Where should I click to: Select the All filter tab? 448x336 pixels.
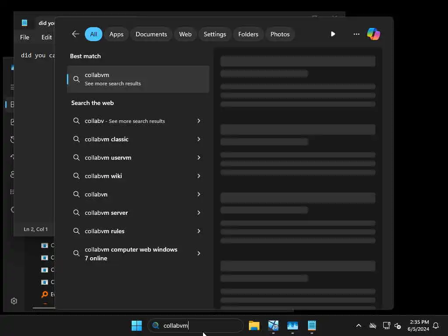point(94,34)
